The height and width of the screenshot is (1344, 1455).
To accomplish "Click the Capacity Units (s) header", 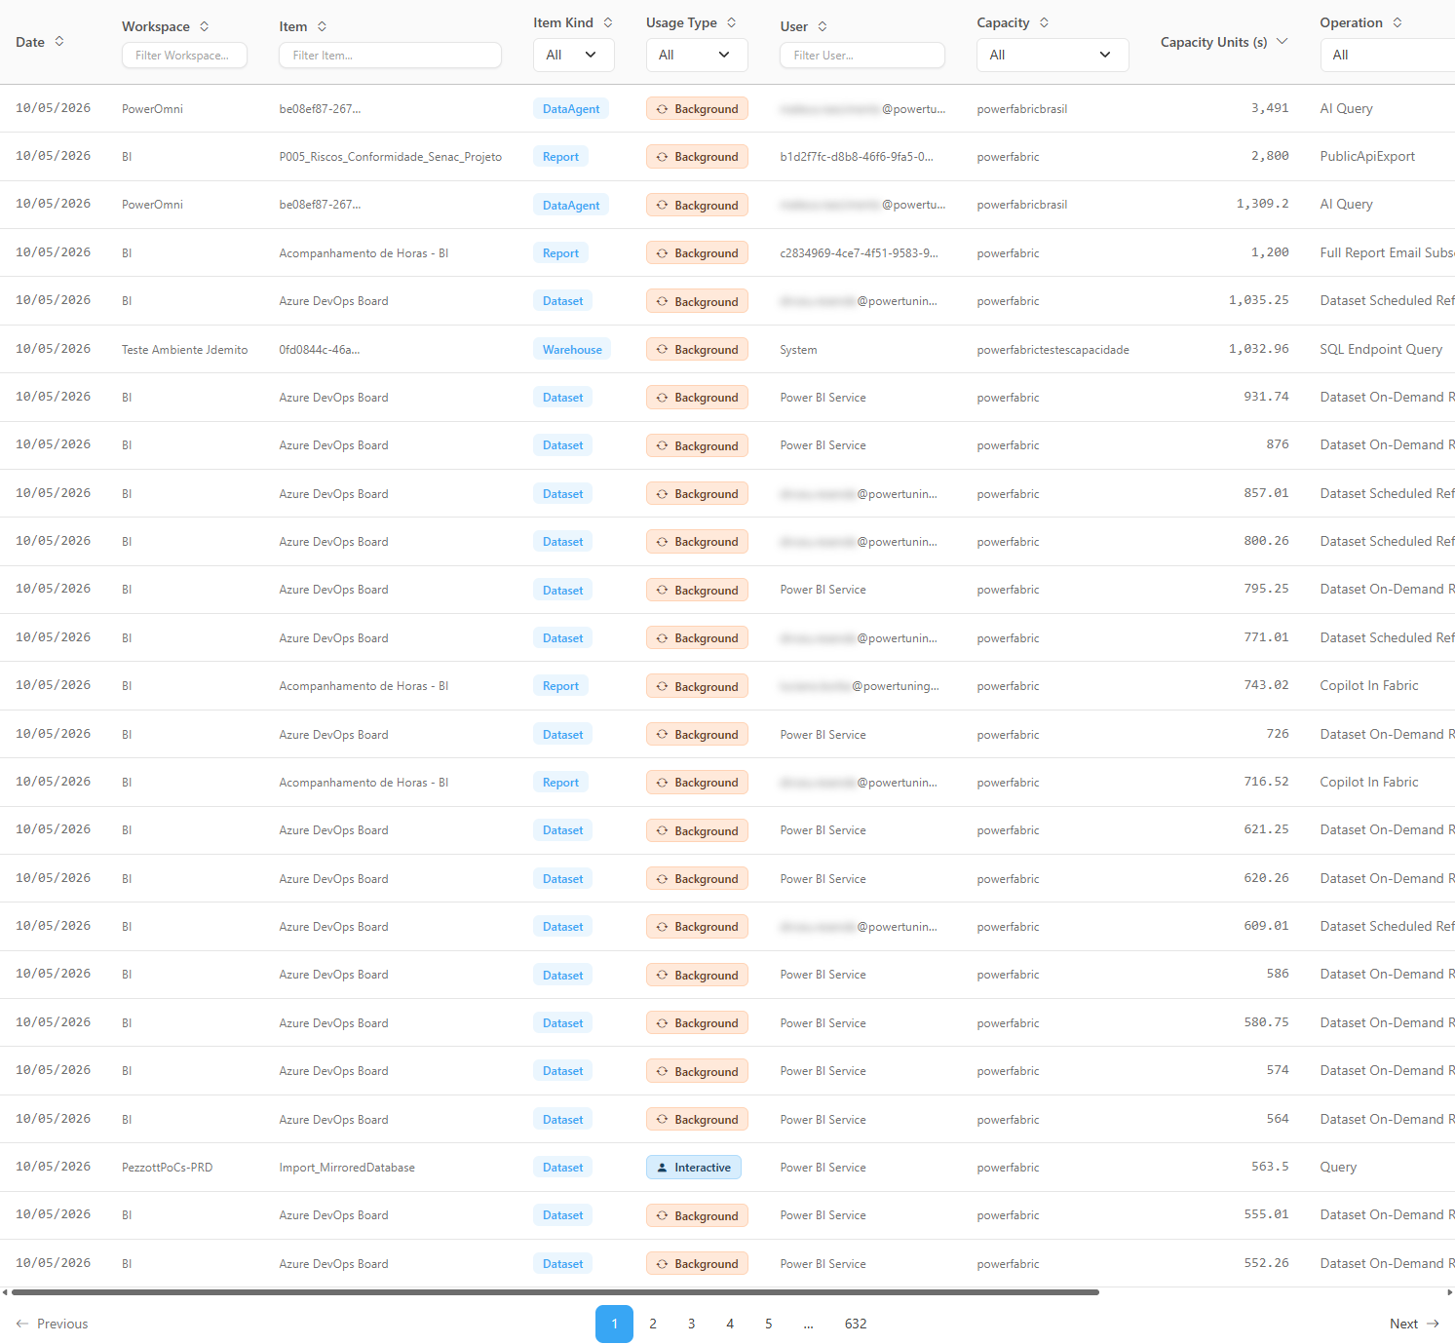I will (1213, 42).
